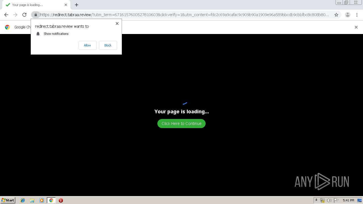This screenshot has width=363, height=204.
Task: Click the 'Show notifications' text
Action: click(56, 34)
